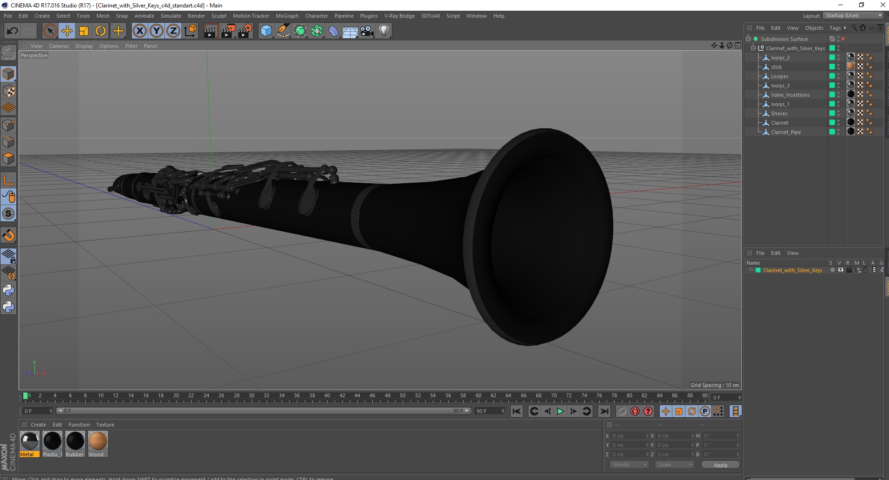Image resolution: width=889 pixels, height=480 pixels.
Task: Open the V-Ray Bridge menu
Action: [x=399, y=16]
